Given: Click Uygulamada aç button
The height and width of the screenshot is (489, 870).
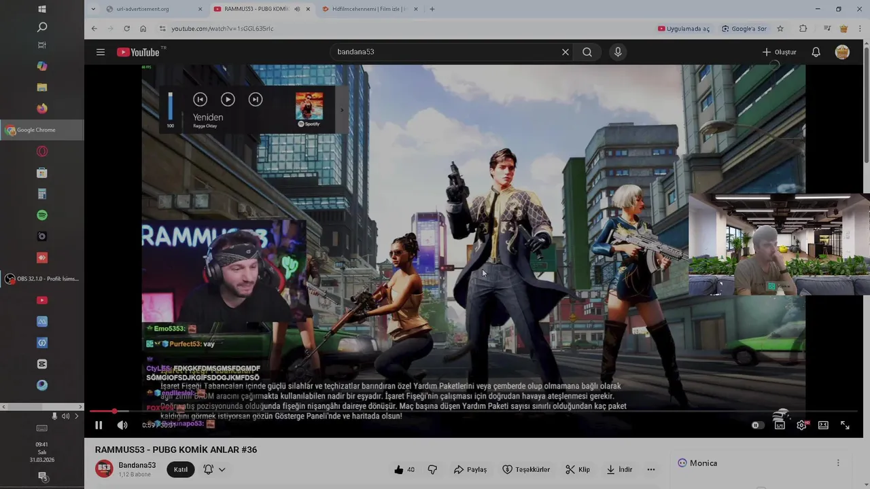Looking at the screenshot, I should 684,29.
